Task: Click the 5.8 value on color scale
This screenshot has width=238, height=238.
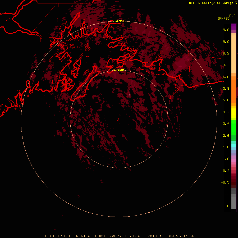Action: point(226,89)
